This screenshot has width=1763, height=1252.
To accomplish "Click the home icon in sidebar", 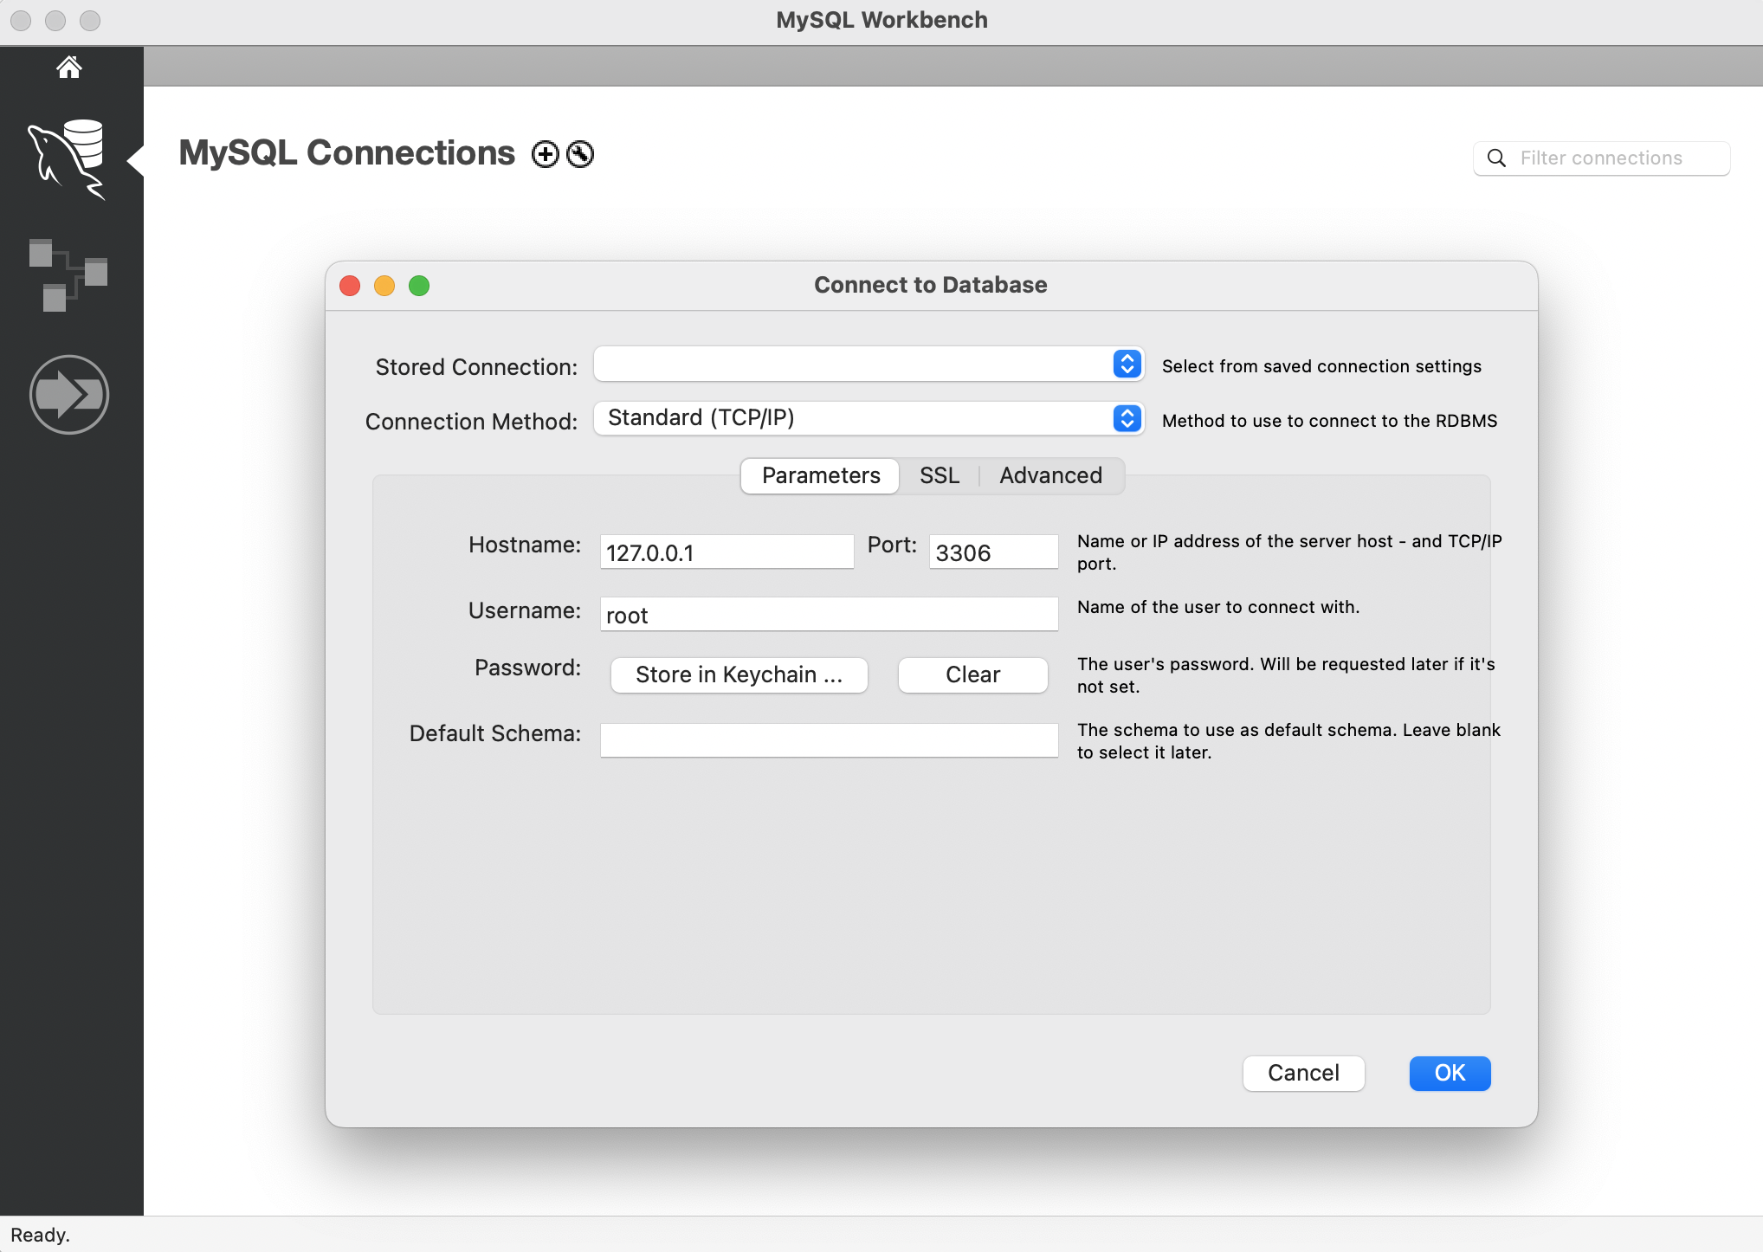I will click(69, 68).
